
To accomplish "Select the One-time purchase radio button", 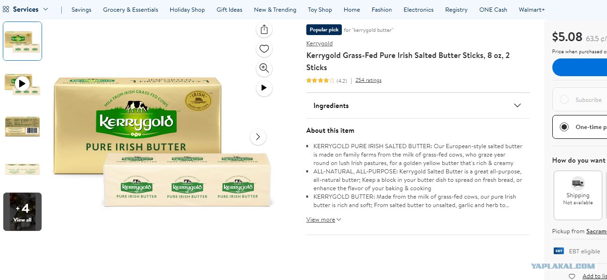I will pos(564,127).
